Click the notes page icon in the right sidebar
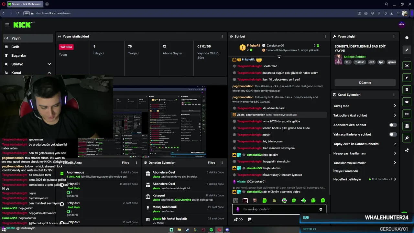Image resolution: width=414 pixels, height=233 pixels. pyautogui.click(x=407, y=90)
